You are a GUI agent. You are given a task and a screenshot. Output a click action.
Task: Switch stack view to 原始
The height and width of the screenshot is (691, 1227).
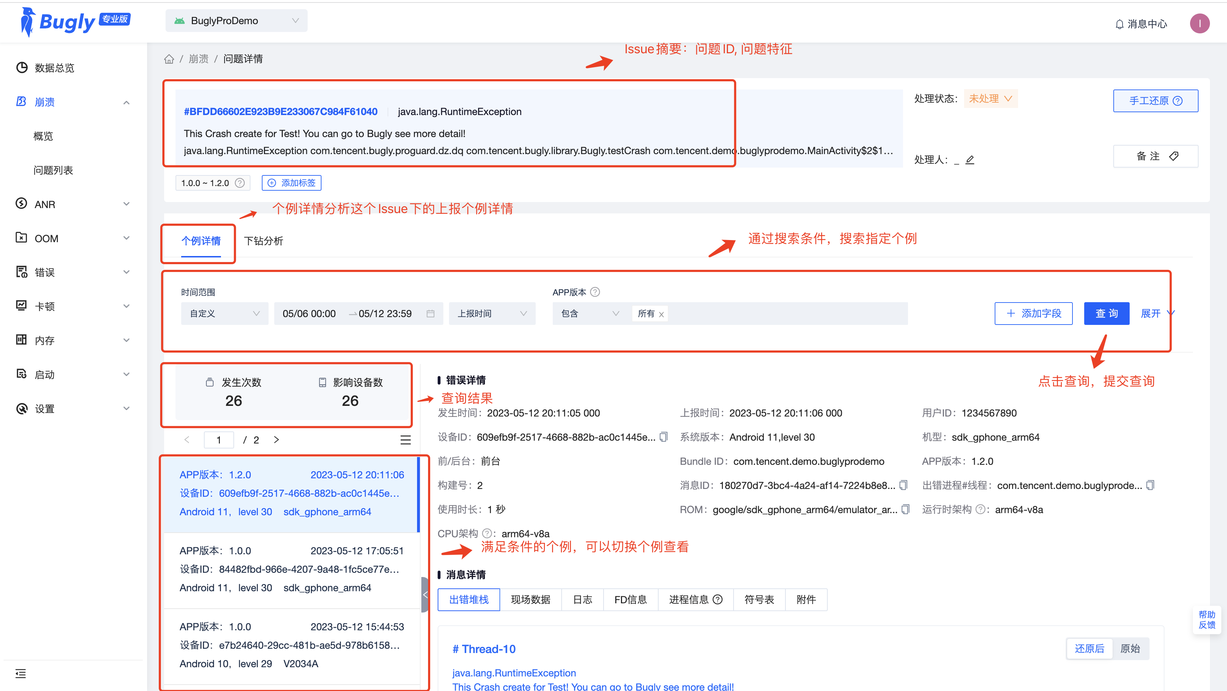[x=1130, y=649]
